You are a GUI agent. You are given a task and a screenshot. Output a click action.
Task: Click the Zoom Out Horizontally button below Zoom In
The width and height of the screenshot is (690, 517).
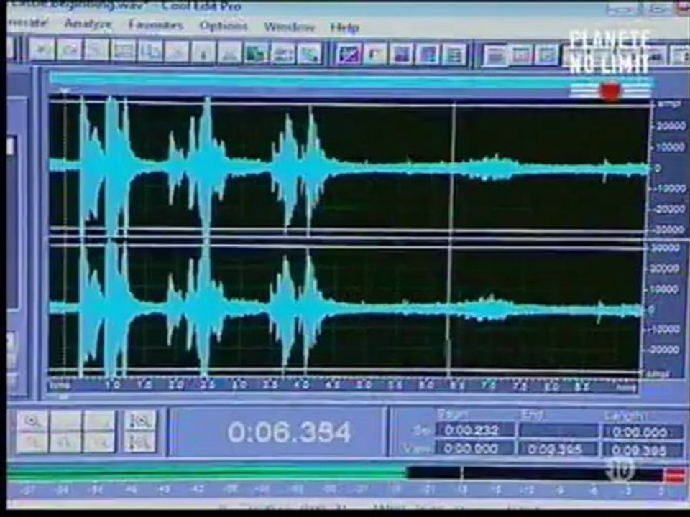coord(32,443)
